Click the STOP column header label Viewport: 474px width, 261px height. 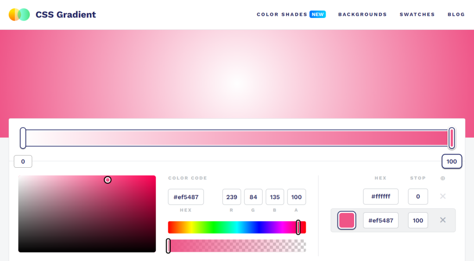pyautogui.click(x=418, y=178)
